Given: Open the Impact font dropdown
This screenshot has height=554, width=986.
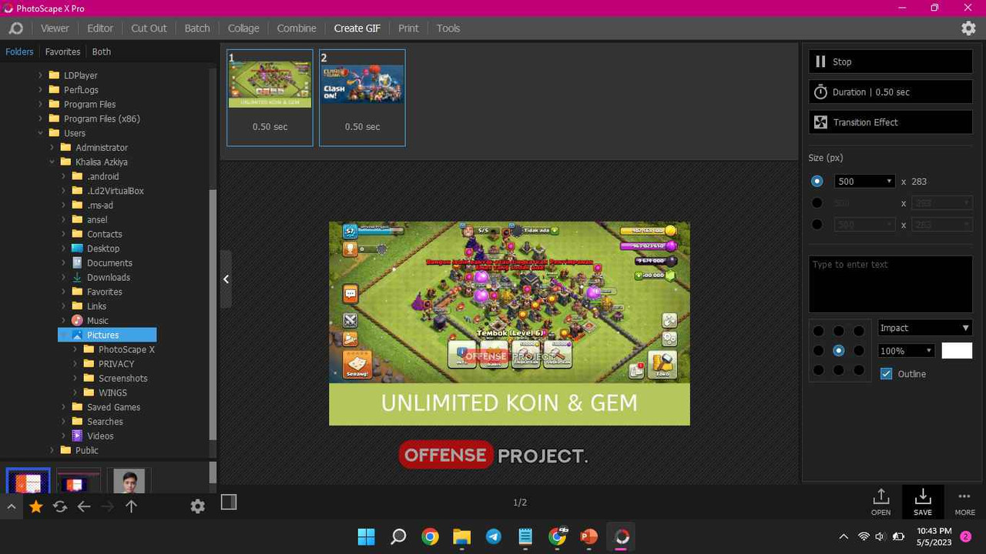Looking at the screenshot, I should [x=924, y=328].
